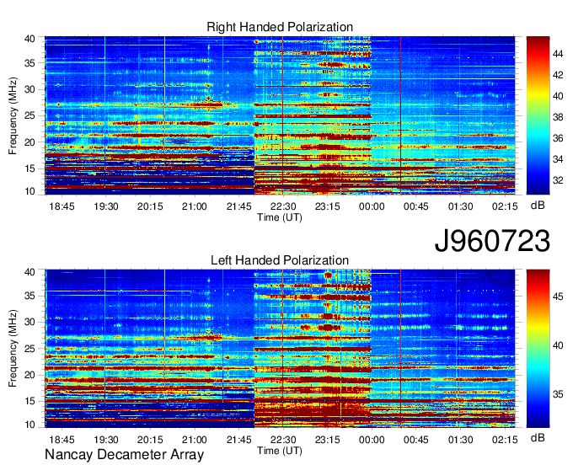This screenshot has width=573, height=465.
Task: Click the 21:45 tick on bottom plot
Action: 239,440
